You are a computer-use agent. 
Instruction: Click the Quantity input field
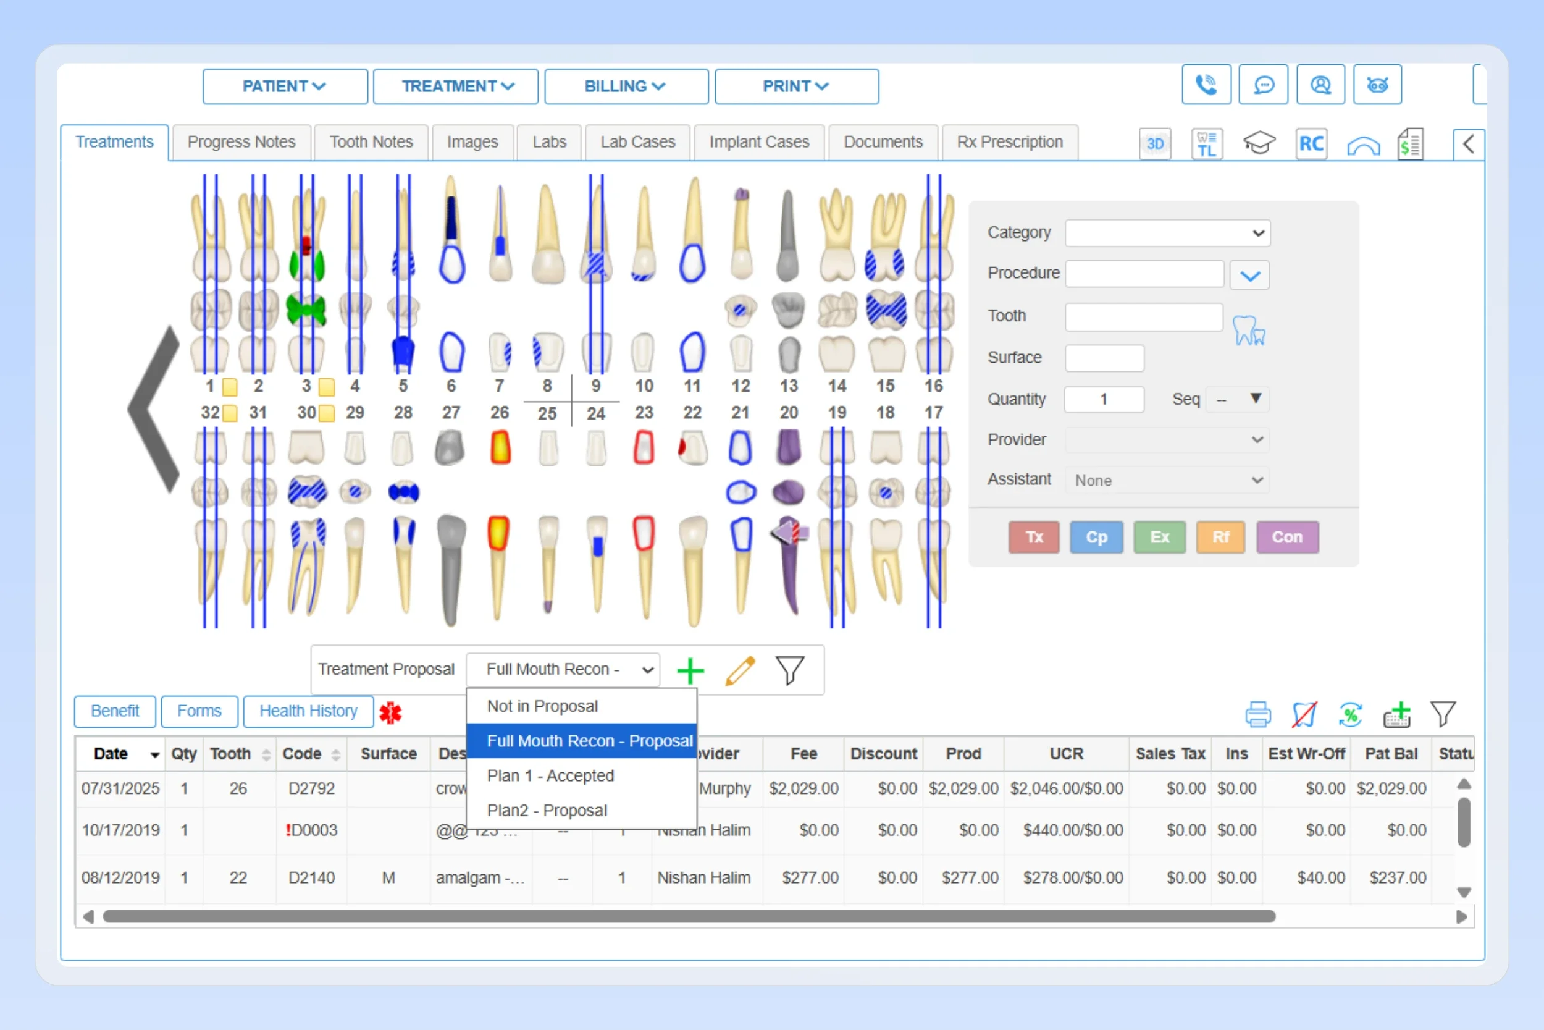tap(1104, 399)
